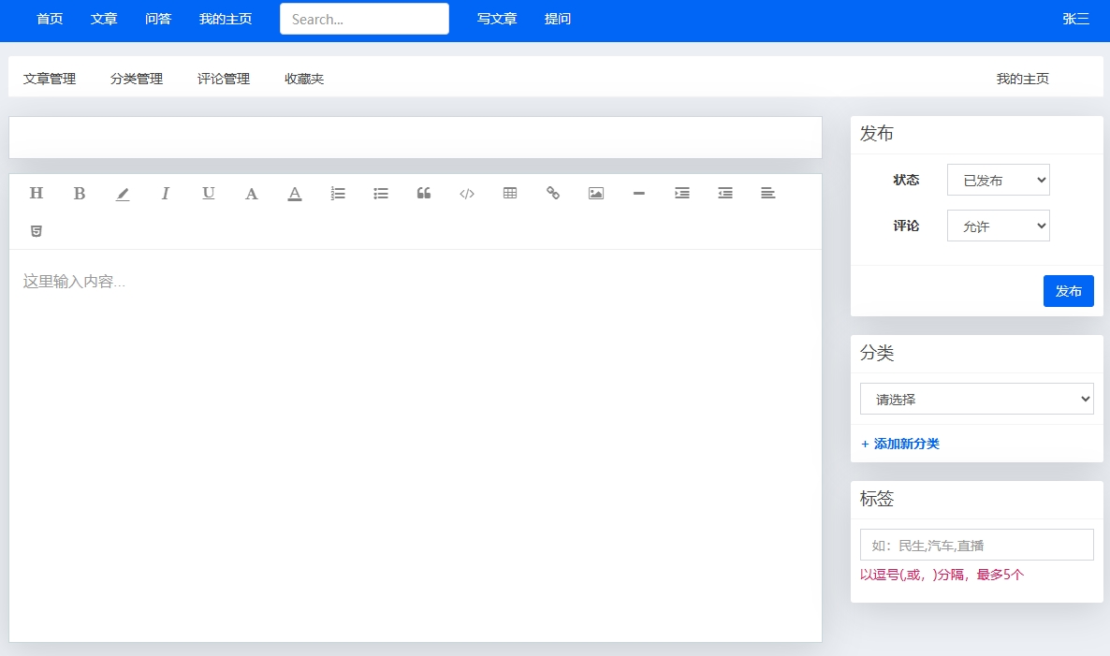The width and height of the screenshot is (1110, 656).
Task: Insert a code block
Action: click(x=466, y=194)
